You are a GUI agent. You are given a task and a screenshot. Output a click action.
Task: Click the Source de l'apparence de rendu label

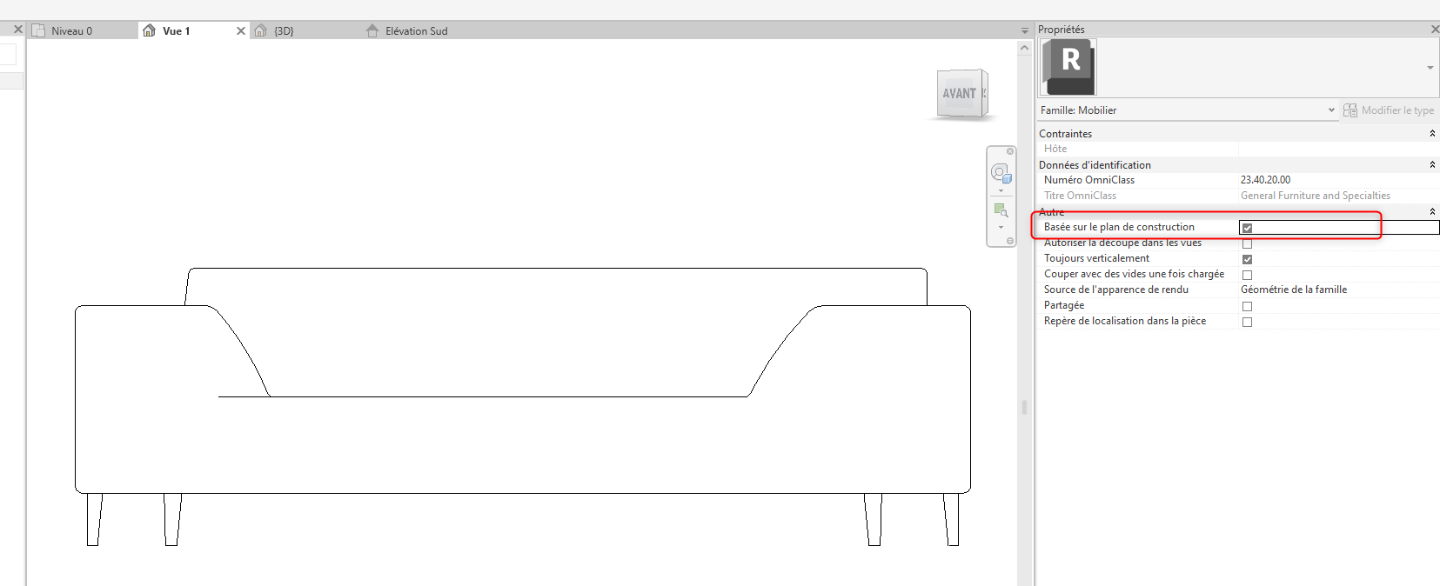(1116, 290)
